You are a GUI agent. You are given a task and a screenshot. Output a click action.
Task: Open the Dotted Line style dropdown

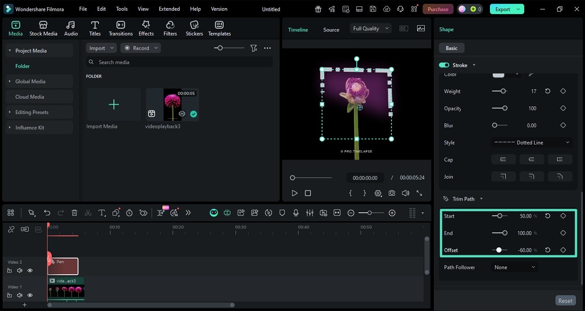(531, 143)
